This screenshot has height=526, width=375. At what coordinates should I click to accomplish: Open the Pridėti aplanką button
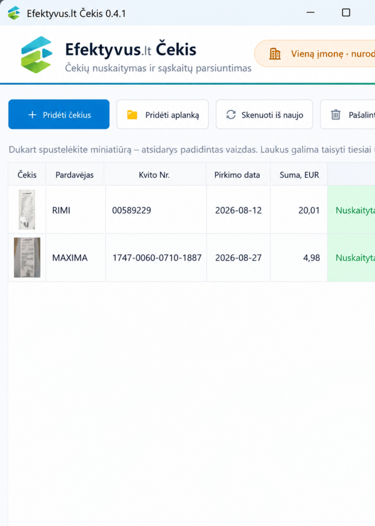pos(163,114)
